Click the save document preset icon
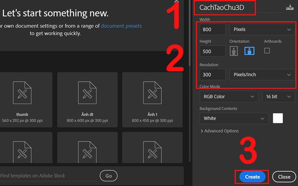Image resolution: width=298 pixels, height=186 pixels. 289,7
